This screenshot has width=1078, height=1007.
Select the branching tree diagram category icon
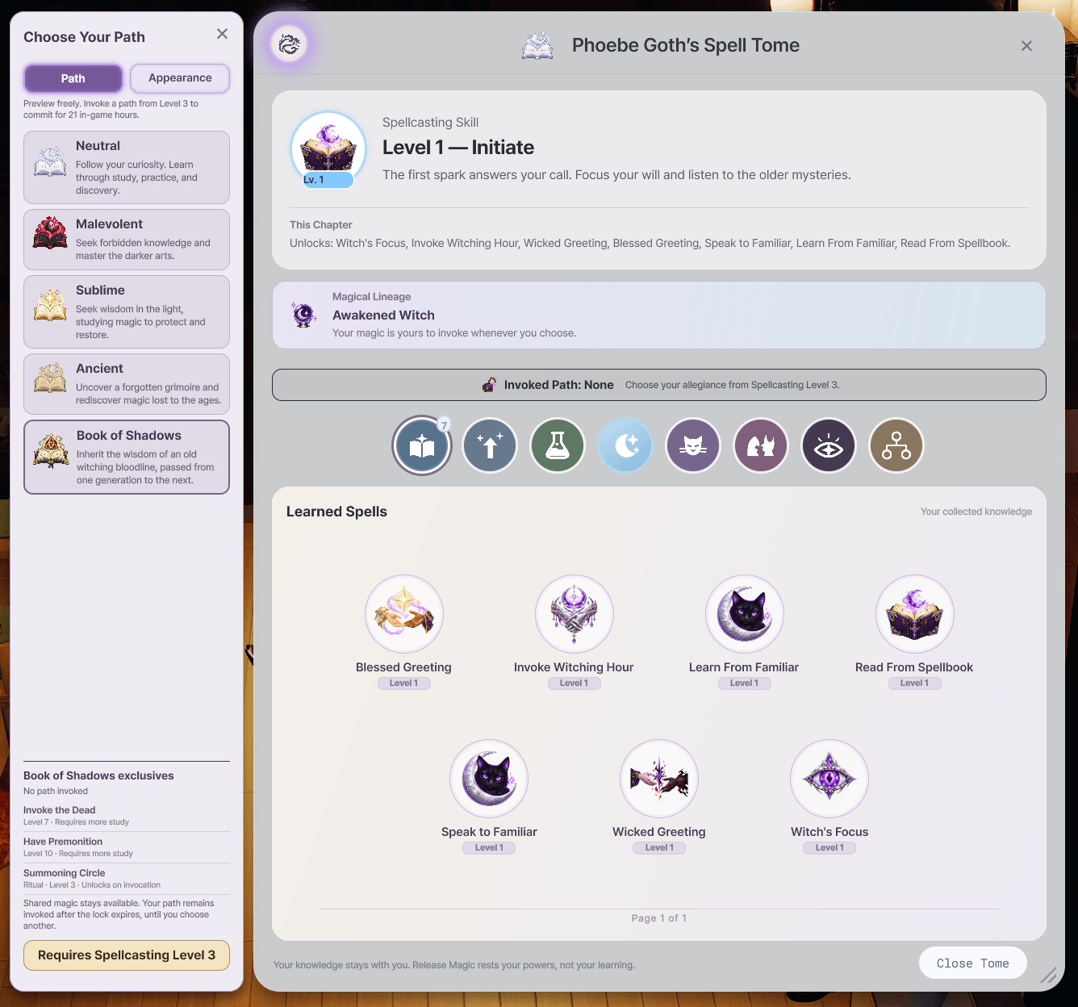tap(896, 445)
